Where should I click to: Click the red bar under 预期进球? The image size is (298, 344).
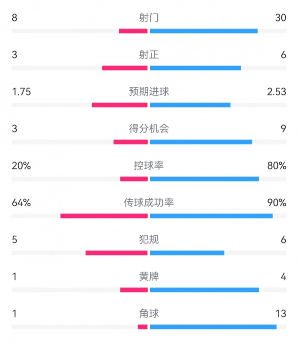(120, 105)
